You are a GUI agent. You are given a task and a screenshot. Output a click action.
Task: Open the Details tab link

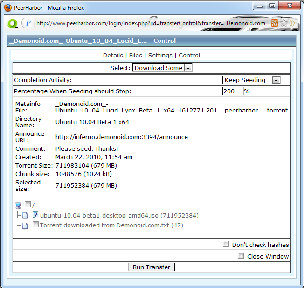click(x=113, y=55)
